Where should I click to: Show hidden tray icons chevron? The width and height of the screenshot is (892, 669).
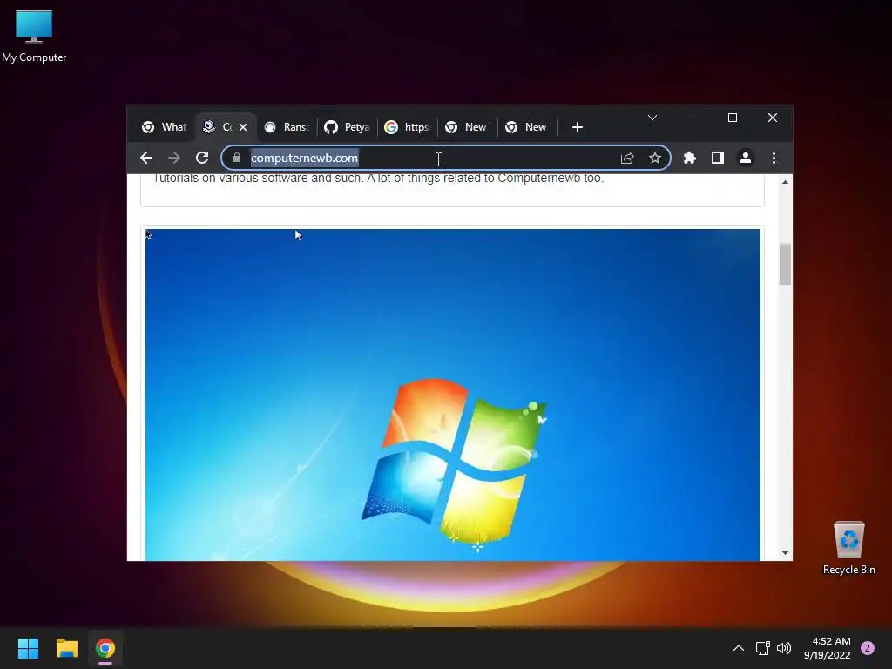point(739,648)
